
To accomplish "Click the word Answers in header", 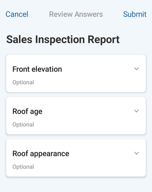I will tap(89, 14).
